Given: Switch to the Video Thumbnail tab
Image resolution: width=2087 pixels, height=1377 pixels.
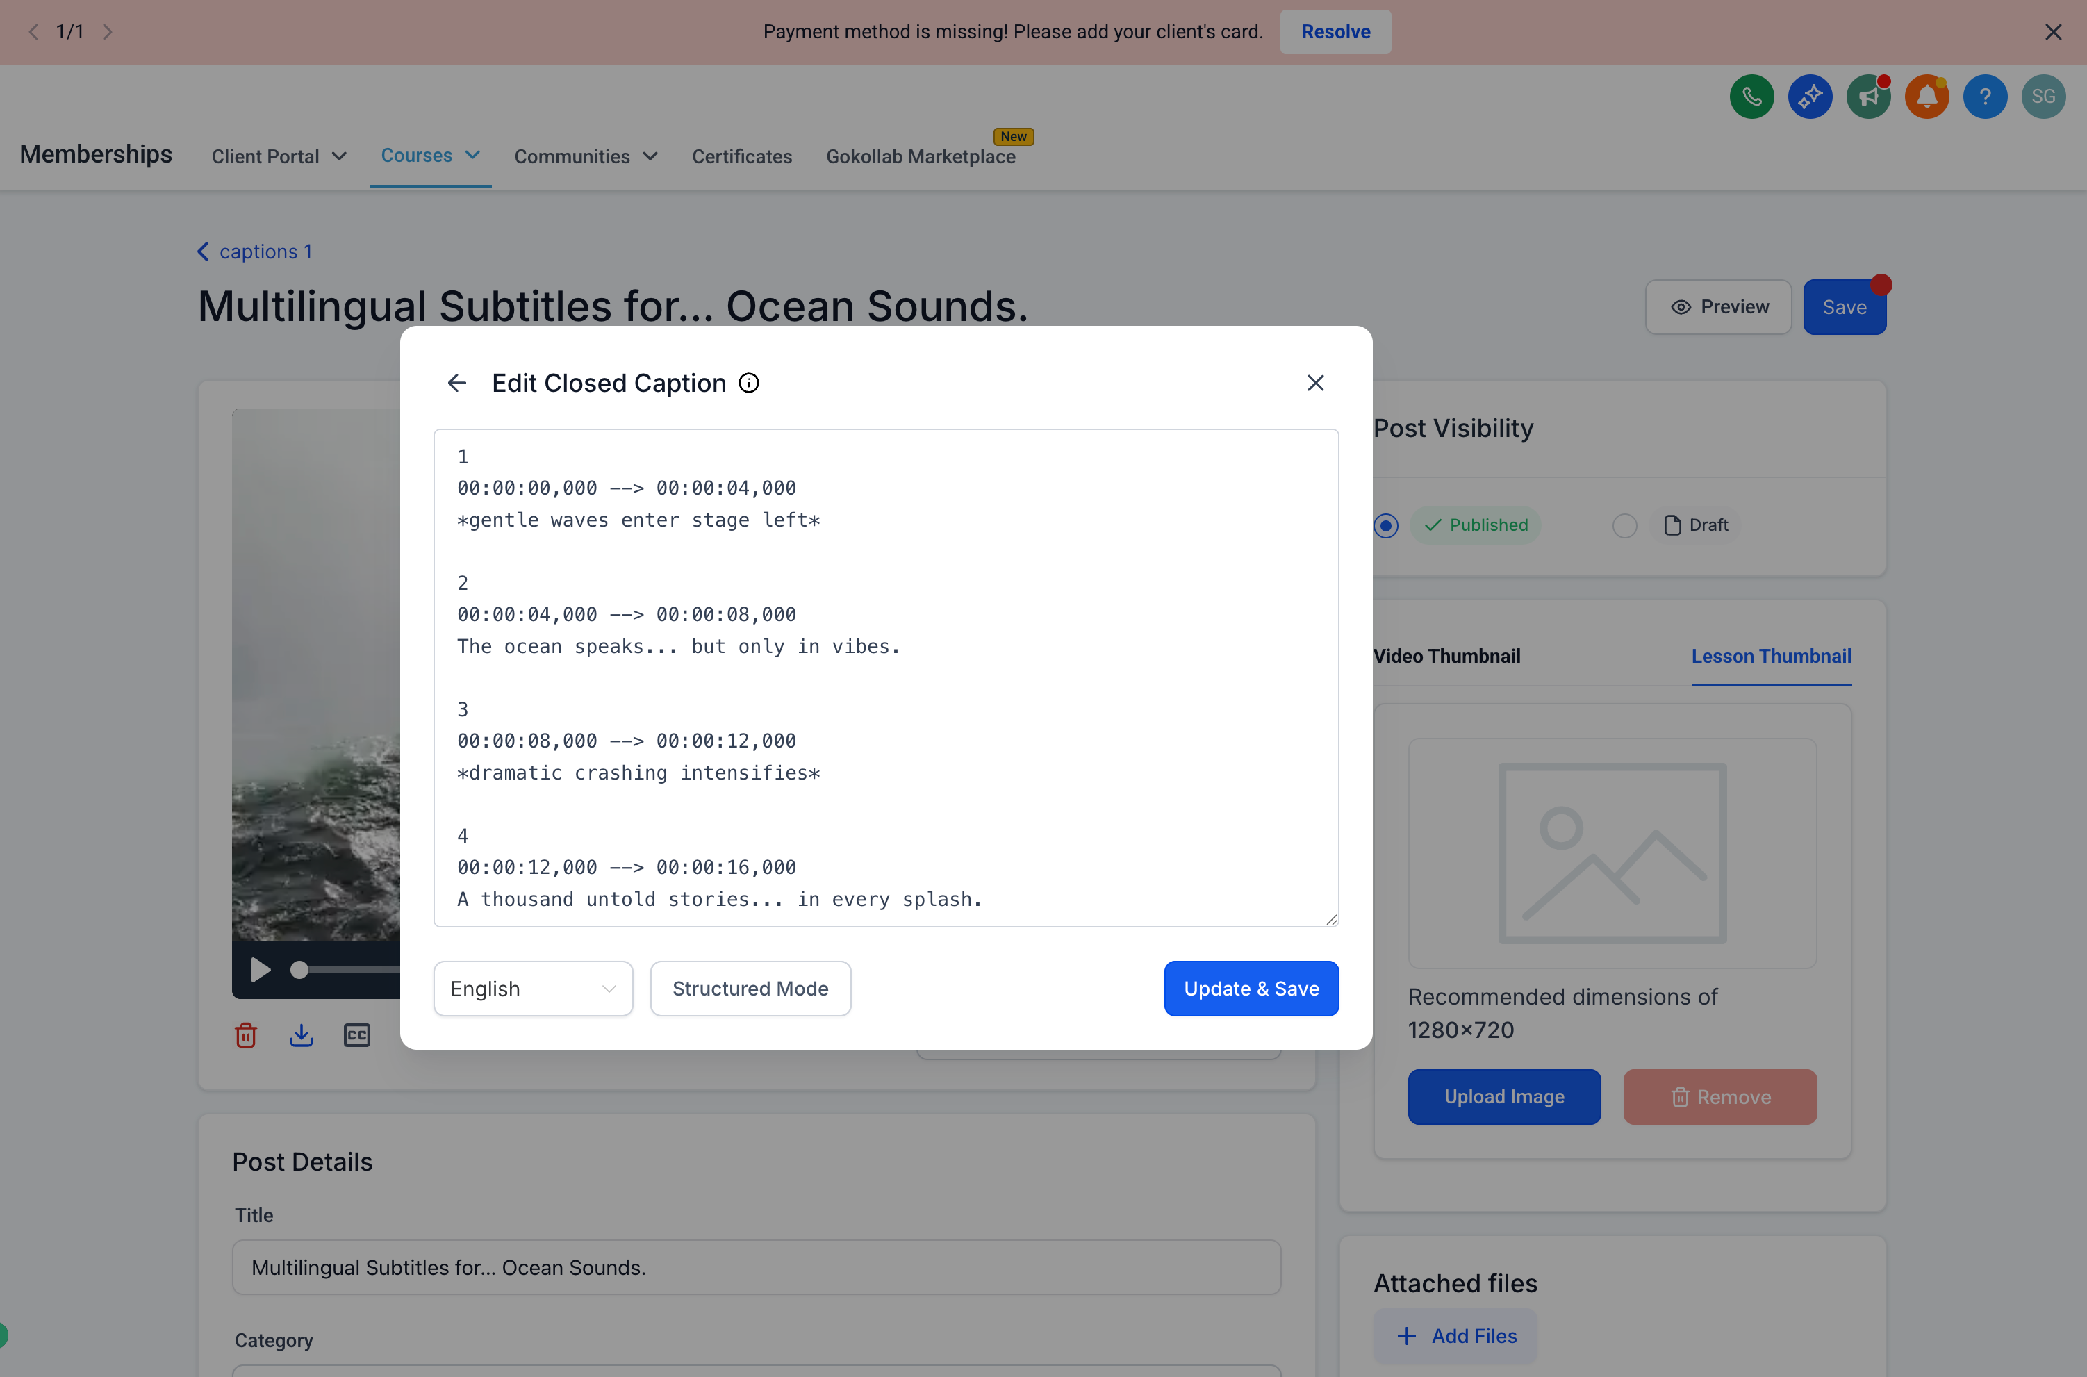Looking at the screenshot, I should pyautogui.click(x=1446, y=656).
